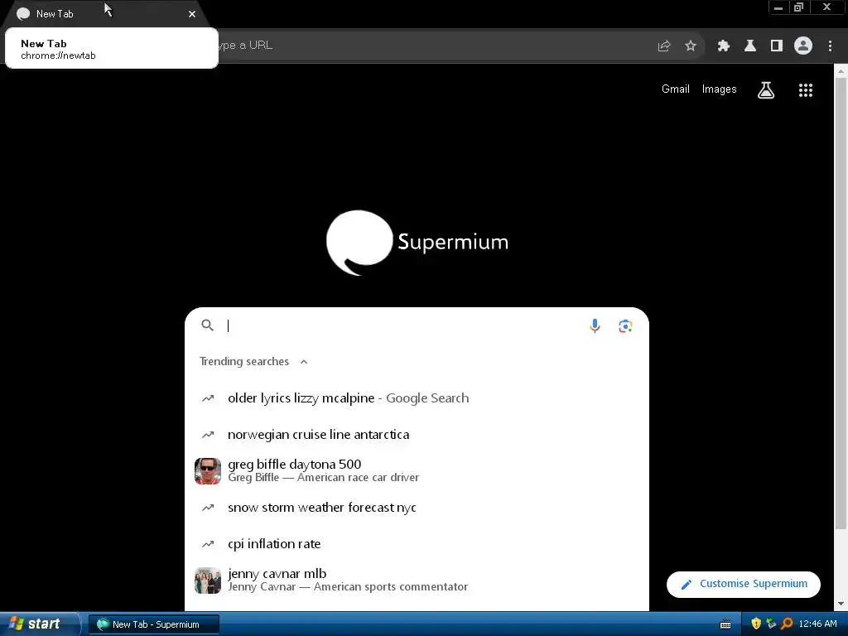Click the scrollbar down arrow
This screenshot has width=848, height=636.
pyautogui.click(x=841, y=604)
